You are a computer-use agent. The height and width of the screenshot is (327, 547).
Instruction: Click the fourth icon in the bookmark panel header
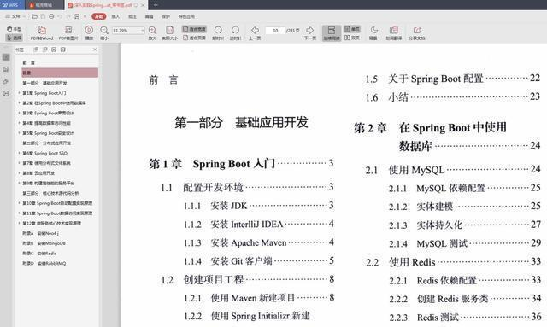point(62,50)
